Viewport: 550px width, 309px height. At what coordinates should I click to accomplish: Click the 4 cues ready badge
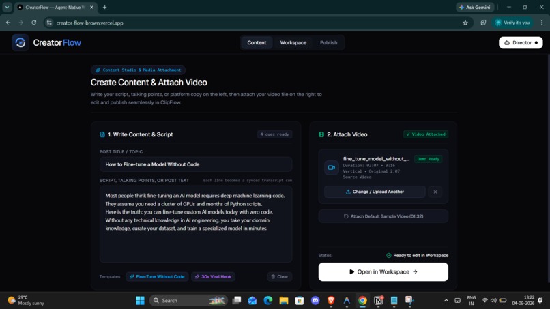[274, 134]
